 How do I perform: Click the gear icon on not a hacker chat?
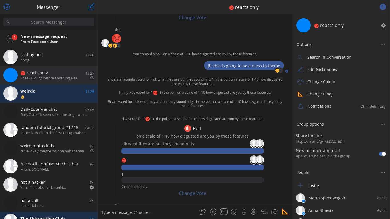pyautogui.click(x=92, y=187)
